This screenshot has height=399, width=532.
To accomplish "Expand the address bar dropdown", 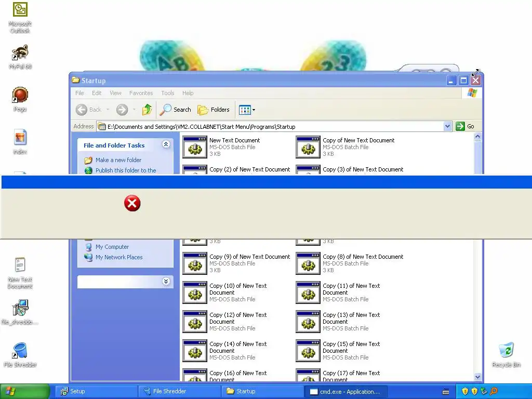I will coord(447,127).
